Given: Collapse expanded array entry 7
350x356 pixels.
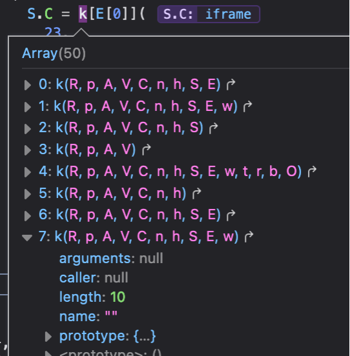Looking at the screenshot, I should tap(27, 237).
